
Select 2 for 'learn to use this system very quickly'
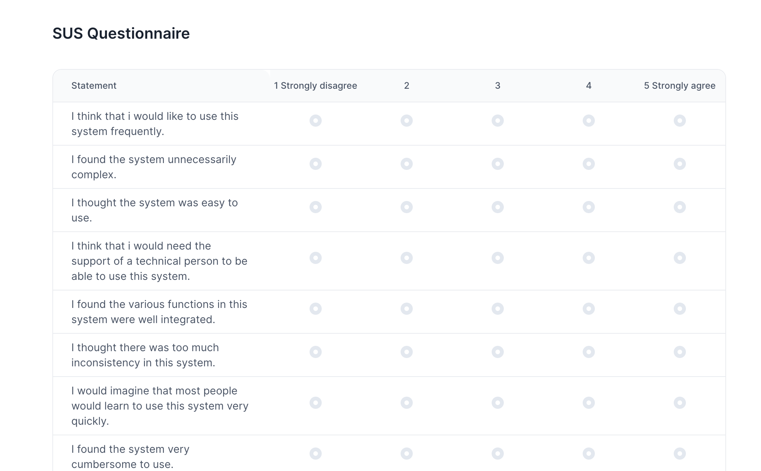pos(407,403)
